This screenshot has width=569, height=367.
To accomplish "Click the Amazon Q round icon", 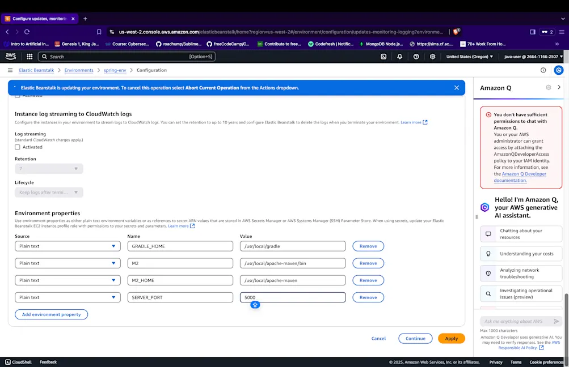I will tap(559, 70).
